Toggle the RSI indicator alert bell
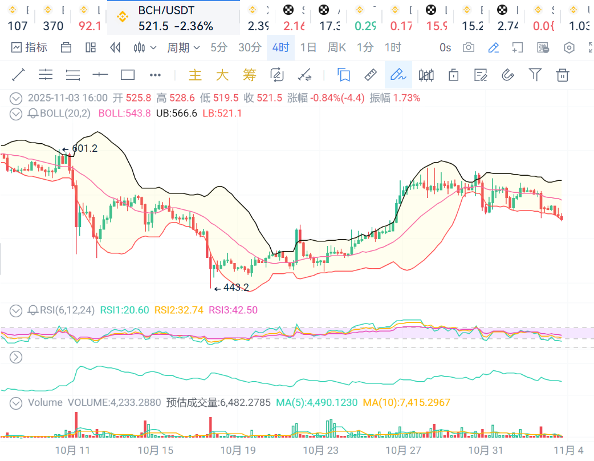This screenshot has height=461, width=594. coord(33,310)
